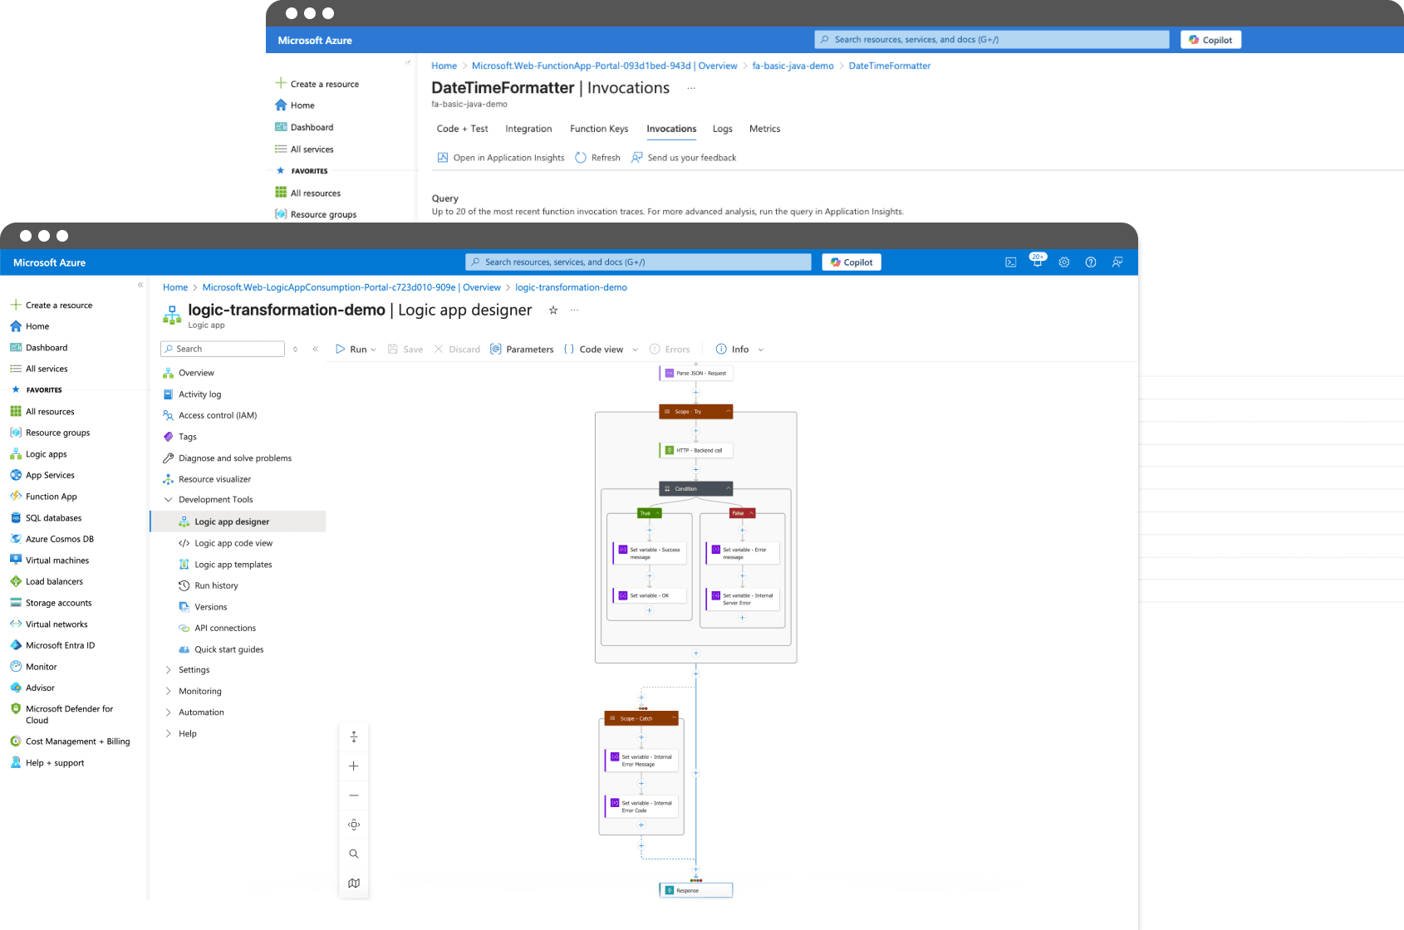Open Cloud Shell icon in top bar
The width and height of the screenshot is (1404, 930).
coord(1011,262)
